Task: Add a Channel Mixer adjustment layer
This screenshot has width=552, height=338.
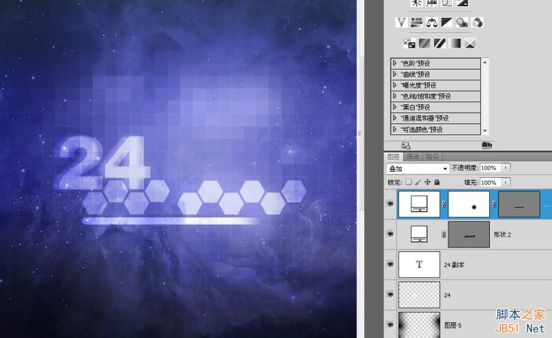Action: click(x=477, y=23)
